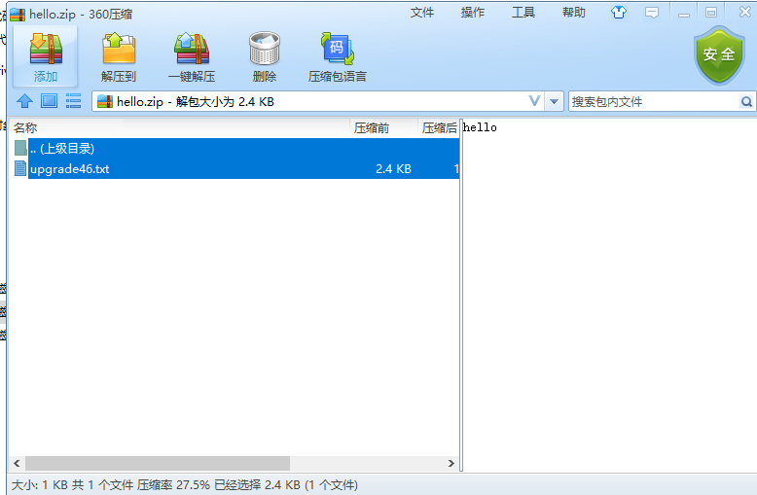The height and width of the screenshot is (495, 757).
Task: Open the 帮助 menu
Action: (574, 13)
